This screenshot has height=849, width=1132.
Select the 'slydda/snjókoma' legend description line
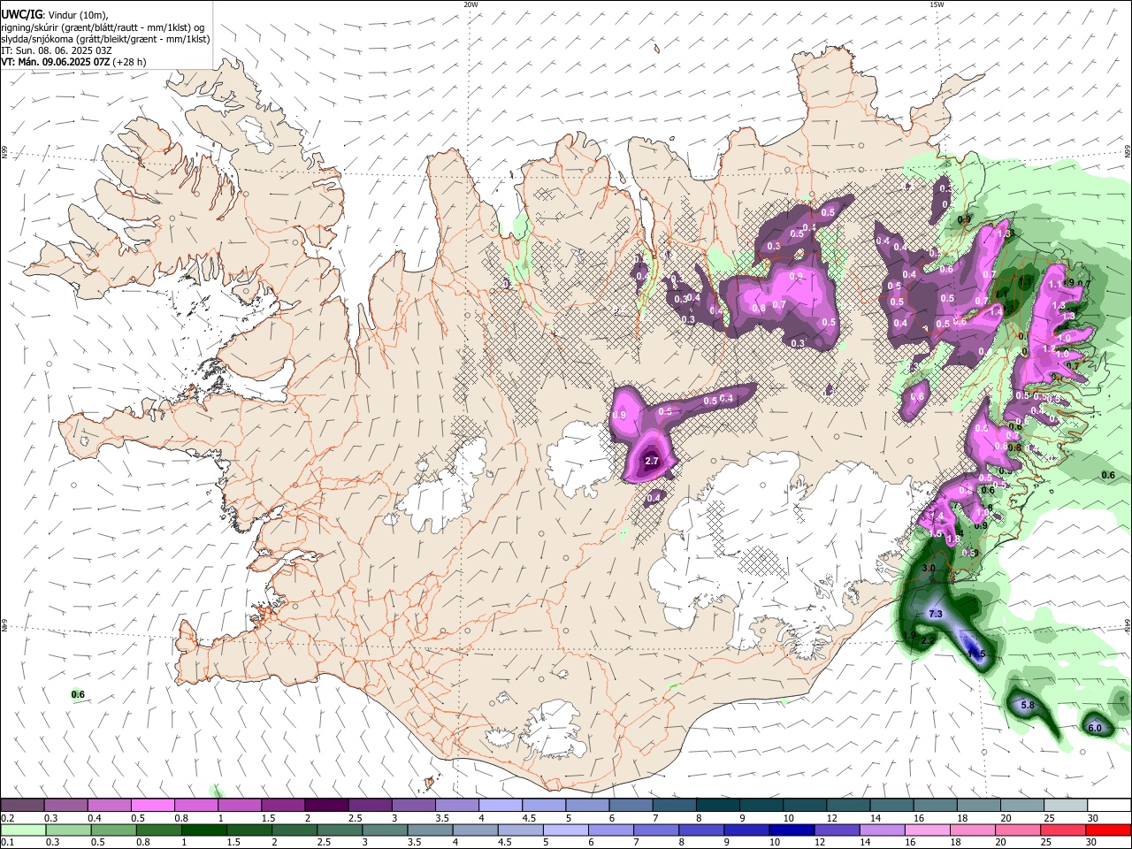click(106, 39)
